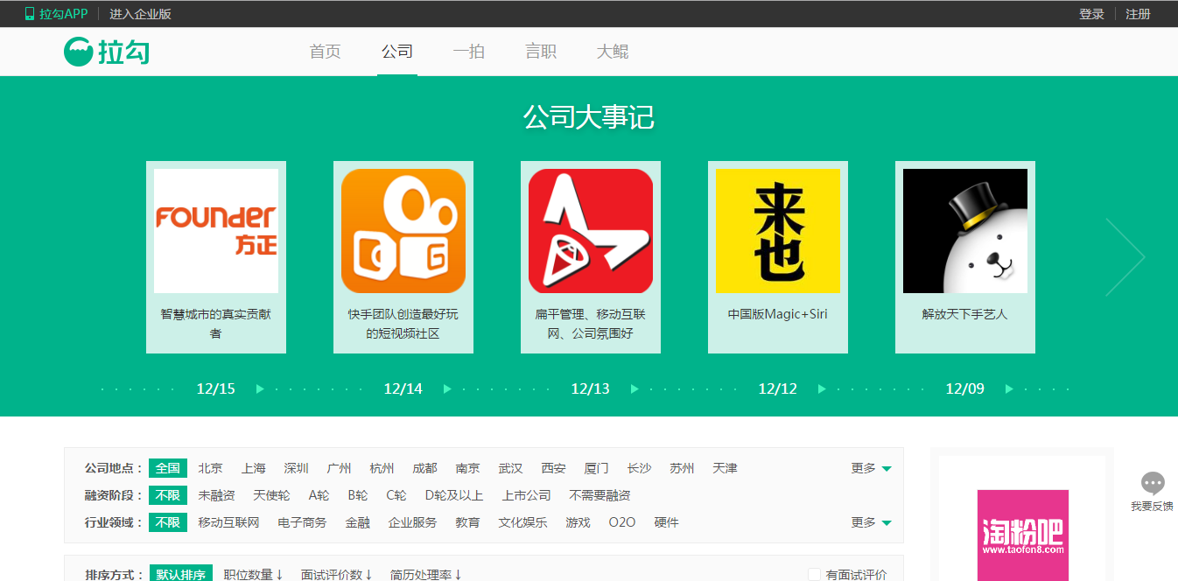Screen dimensions: 1178x581
Task: Open the polar bear top hat logo
Action: click(x=965, y=231)
